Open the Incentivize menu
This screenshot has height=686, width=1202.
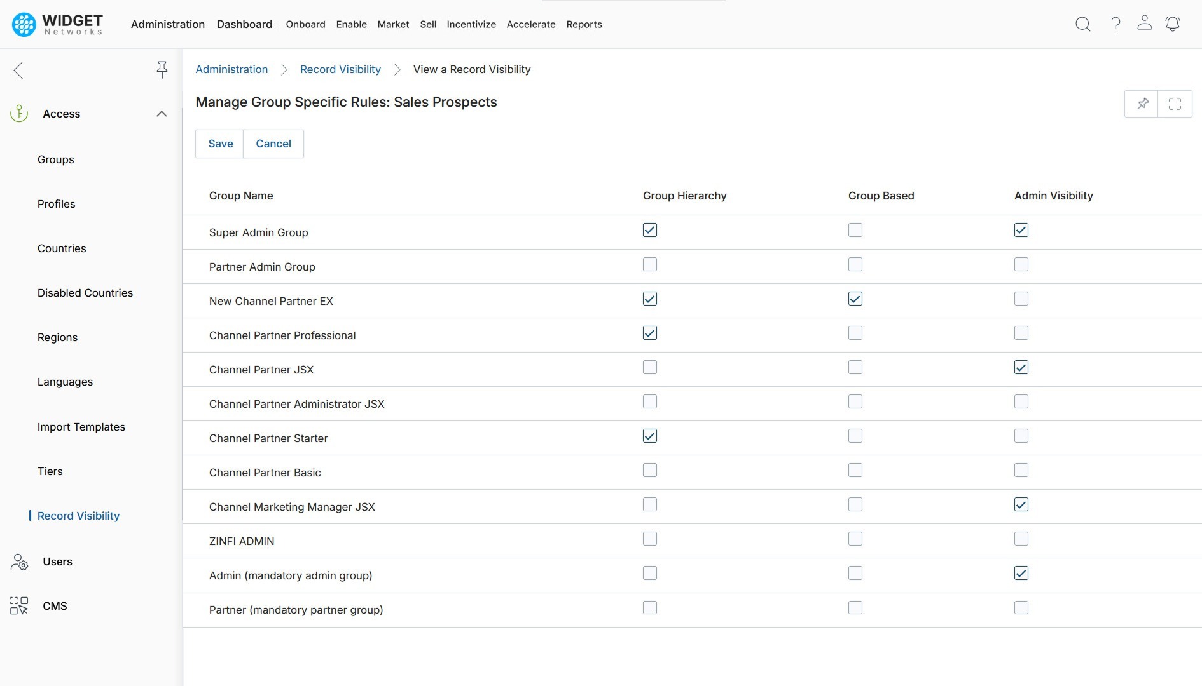(471, 24)
